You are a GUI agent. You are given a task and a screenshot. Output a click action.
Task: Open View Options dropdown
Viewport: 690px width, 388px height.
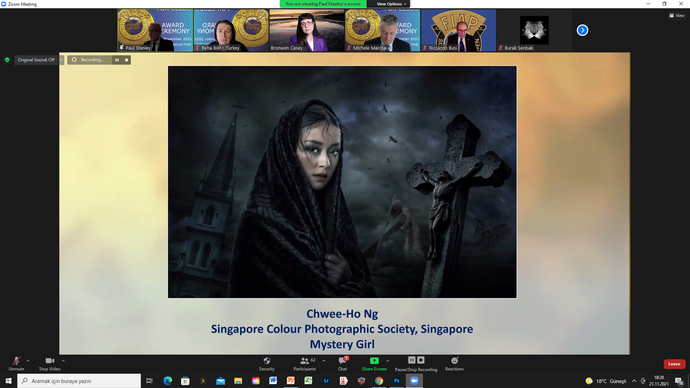point(391,4)
